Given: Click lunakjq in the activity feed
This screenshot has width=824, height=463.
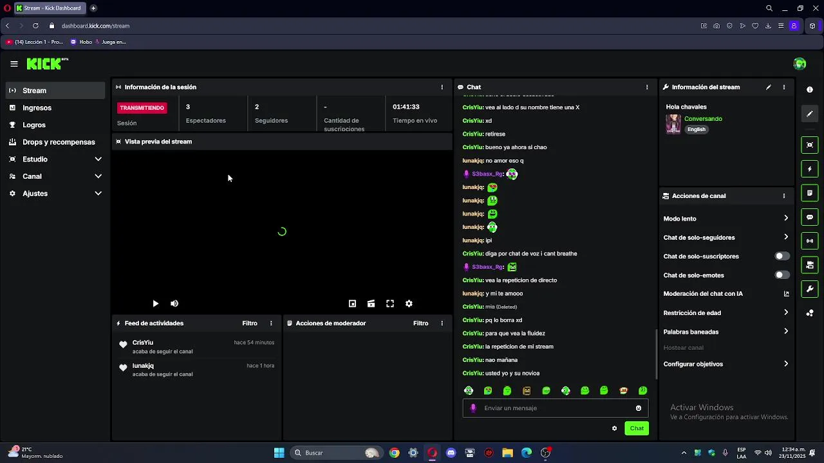Looking at the screenshot, I should pyautogui.click(x=143, y=366).
